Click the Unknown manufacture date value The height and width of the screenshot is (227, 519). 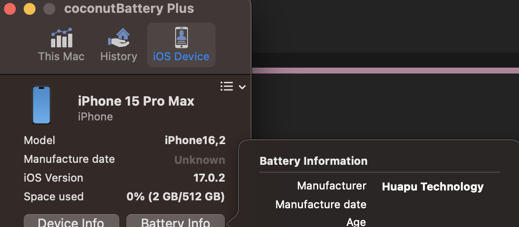tap(200, 160)
